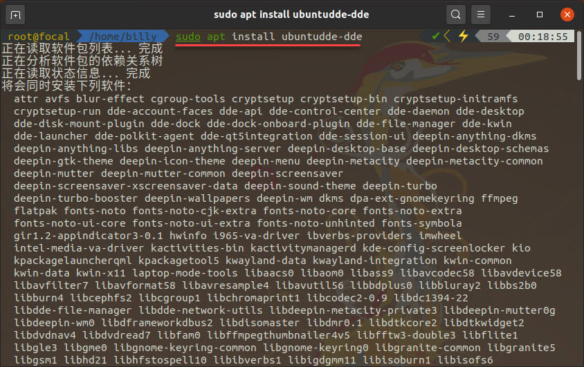Click package name hwinfo
This screenshot has width=584, height=367.
pyautogui.click(x=188, y=236)
